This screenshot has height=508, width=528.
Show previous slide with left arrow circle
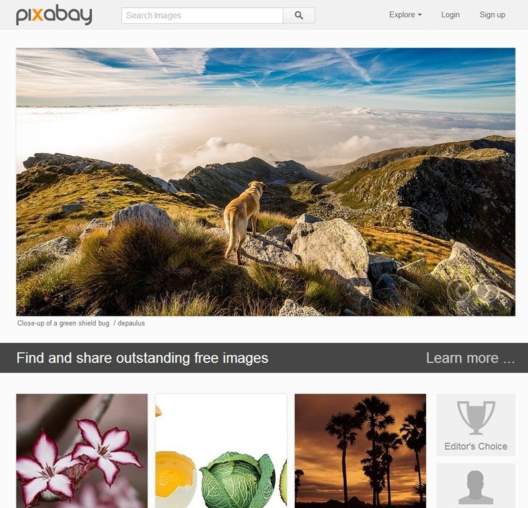(x=459, y=292)
